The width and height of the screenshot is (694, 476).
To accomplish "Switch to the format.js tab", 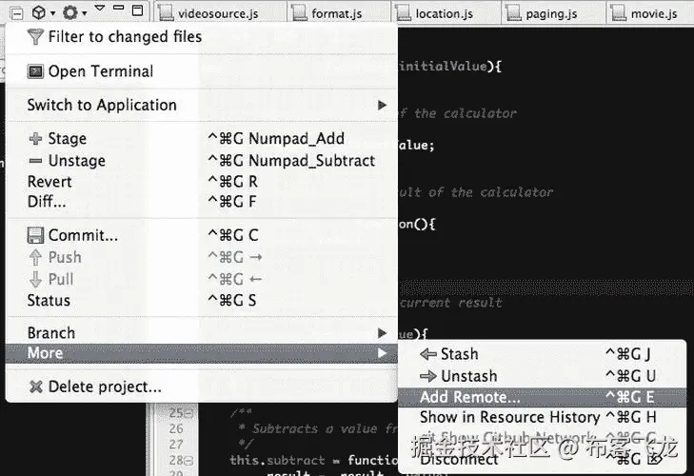I will pos(339,13).
